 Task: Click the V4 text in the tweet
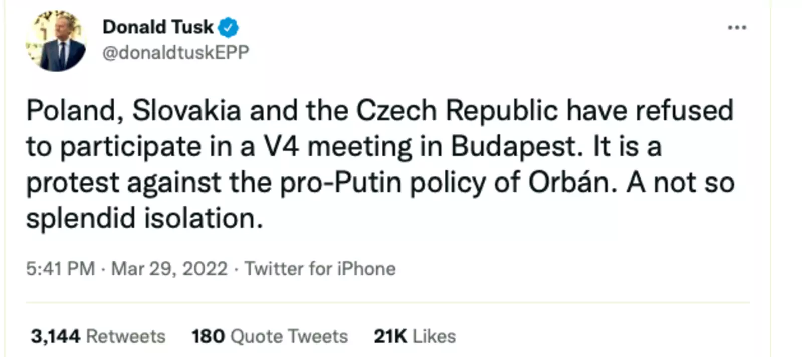[281, 147]
